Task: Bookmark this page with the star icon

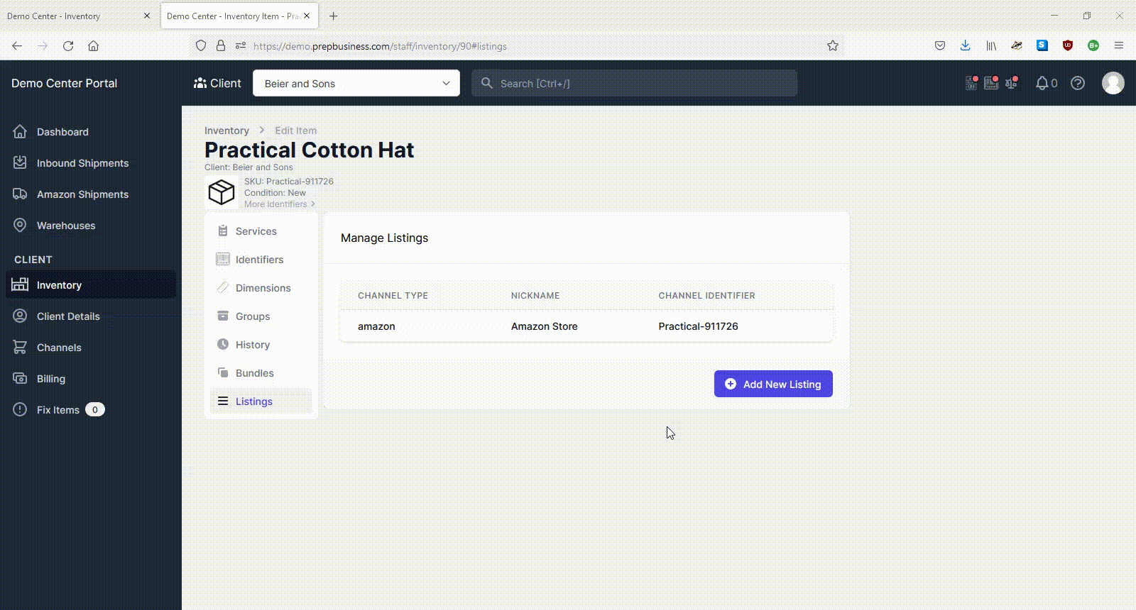Action: (833, 45)
